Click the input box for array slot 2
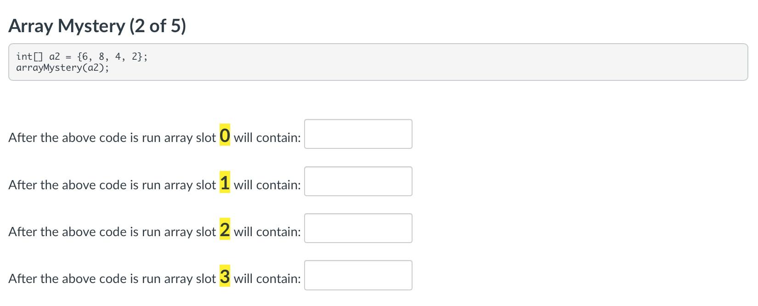 click(x=358, y=228)
